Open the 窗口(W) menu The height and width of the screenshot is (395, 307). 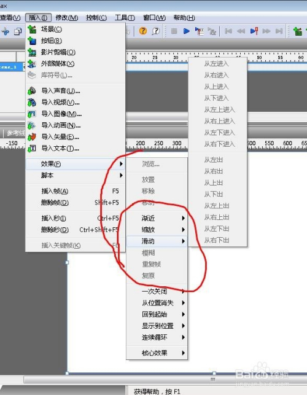(x=154, y=18)
